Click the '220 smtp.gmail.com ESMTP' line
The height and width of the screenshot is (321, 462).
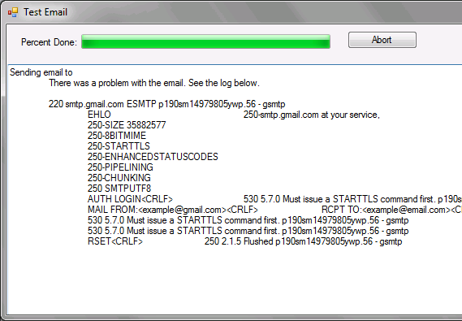tap(166, 104)
